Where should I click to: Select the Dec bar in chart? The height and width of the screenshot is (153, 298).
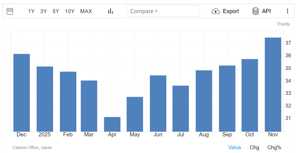point(22,93)
